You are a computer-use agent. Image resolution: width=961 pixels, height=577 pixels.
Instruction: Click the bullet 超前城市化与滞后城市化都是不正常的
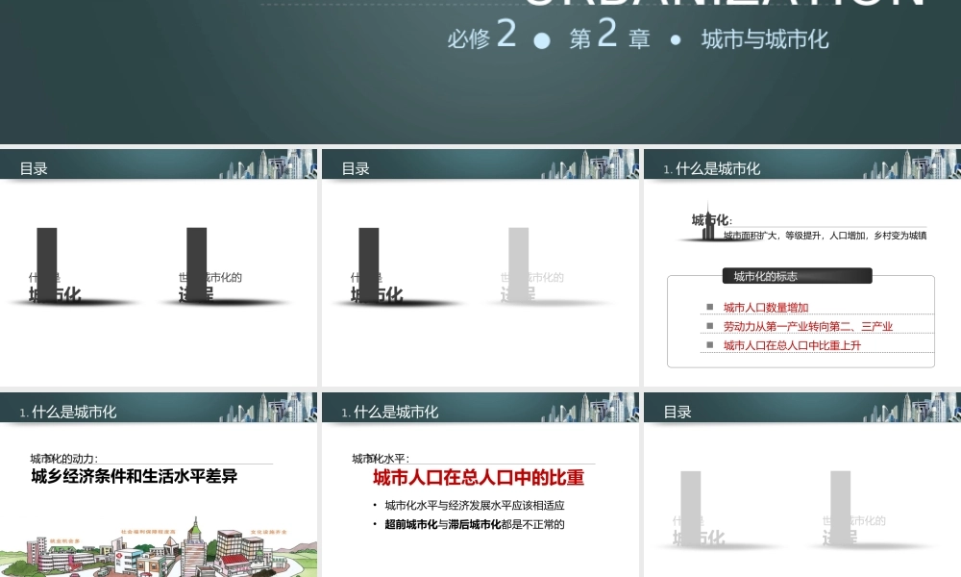pyautogui.click(x=475, y=524)
